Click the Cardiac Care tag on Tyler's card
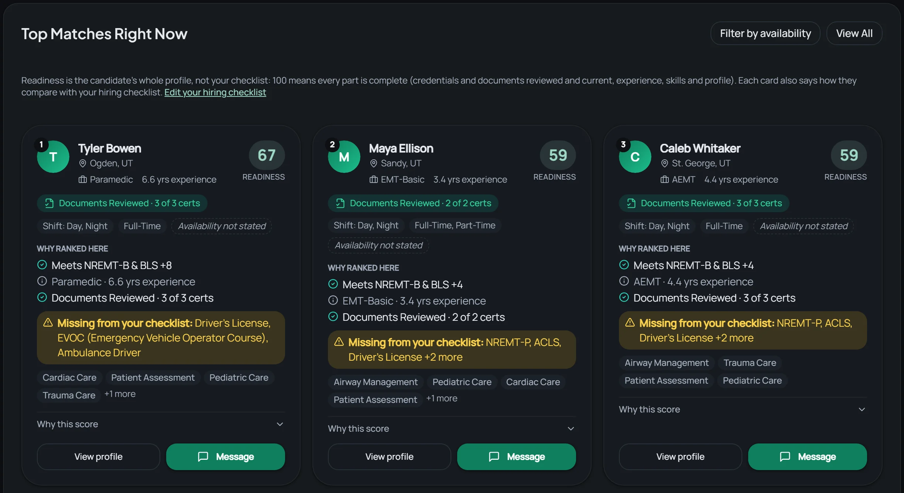 coord(69,378)
